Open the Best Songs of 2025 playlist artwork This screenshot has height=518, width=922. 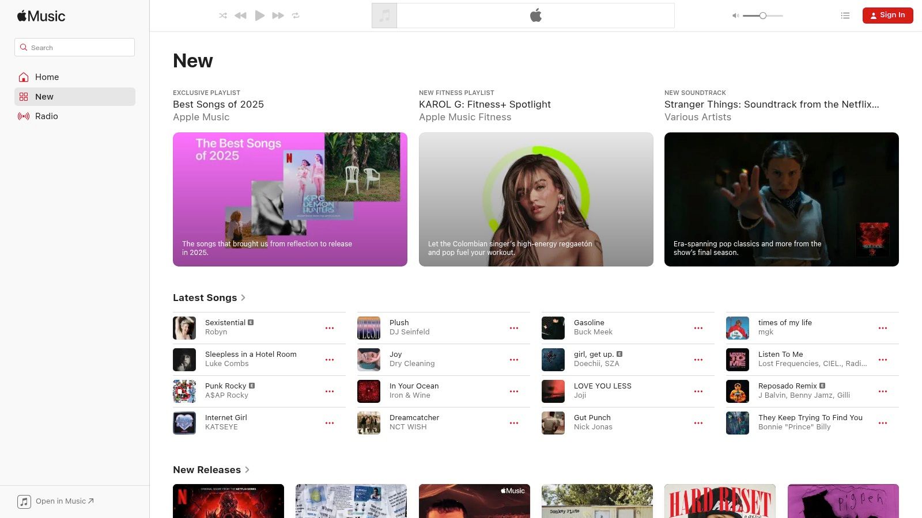click(x=290, y=200)
